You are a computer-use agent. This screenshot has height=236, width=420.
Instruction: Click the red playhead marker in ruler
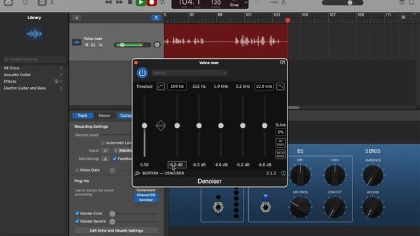tap(287, 20)
